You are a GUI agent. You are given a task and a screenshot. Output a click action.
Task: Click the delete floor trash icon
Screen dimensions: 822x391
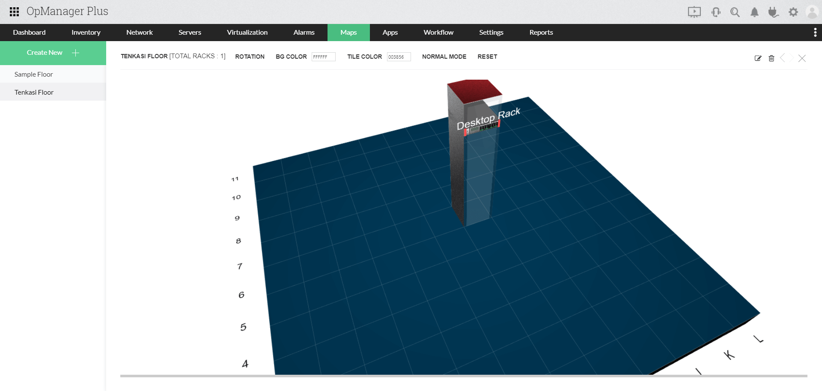[x=771, y=58]
